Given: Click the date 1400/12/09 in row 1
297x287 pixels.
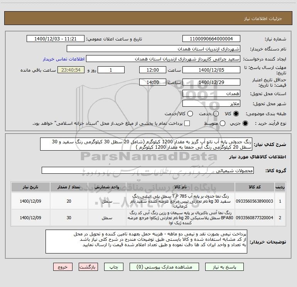Looking at the screenshot, I should 30,201.
